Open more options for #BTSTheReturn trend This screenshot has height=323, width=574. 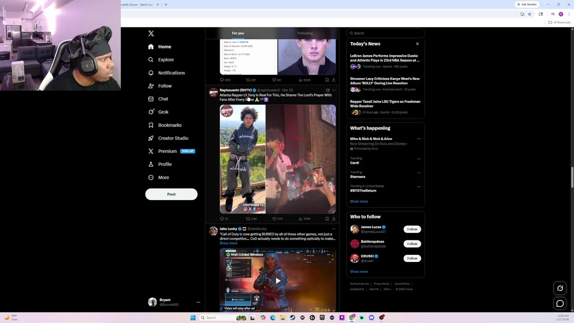click(x=419, y=187)
